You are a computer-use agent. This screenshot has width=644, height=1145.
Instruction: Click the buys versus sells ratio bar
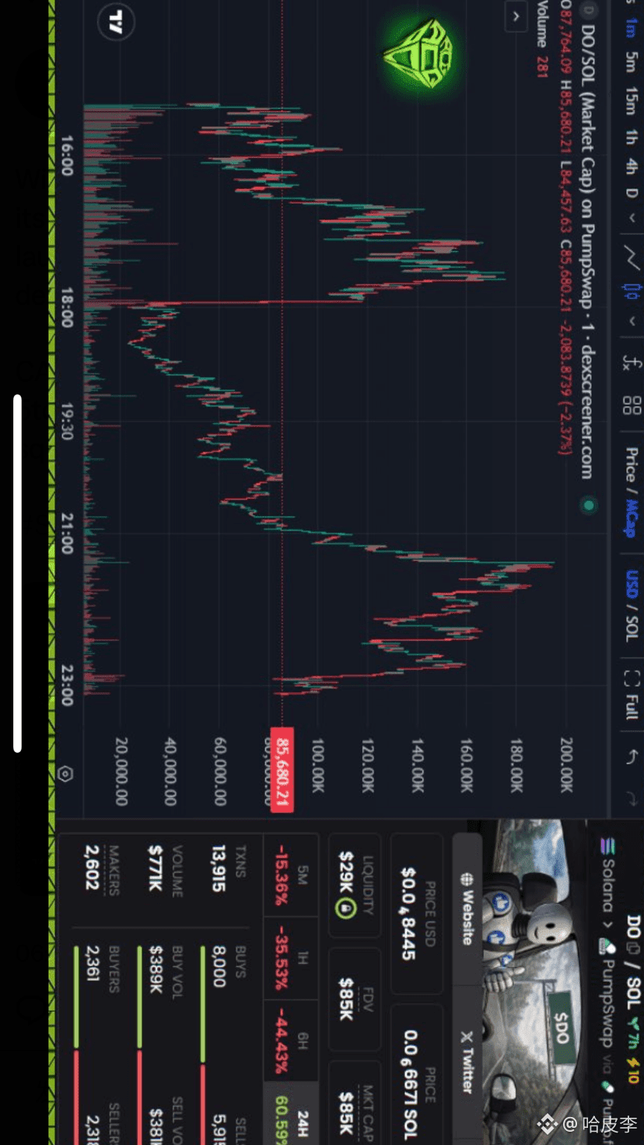[202, 1045]
